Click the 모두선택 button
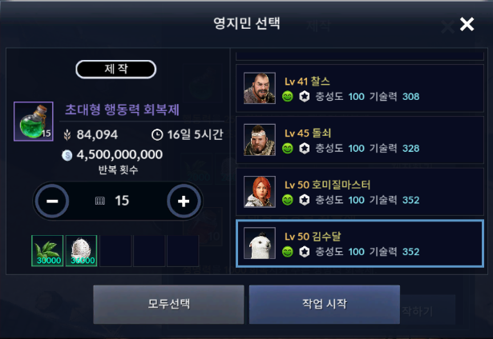This screenshot has height=339, width=493. pyautogui.click(x=168, y=304)
